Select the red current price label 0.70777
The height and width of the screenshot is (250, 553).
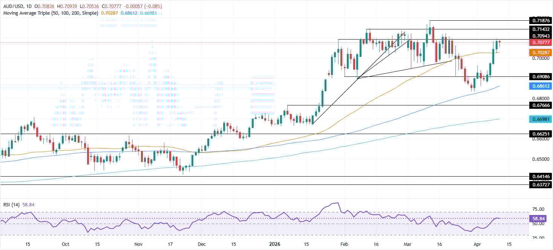tap(540, 43)
